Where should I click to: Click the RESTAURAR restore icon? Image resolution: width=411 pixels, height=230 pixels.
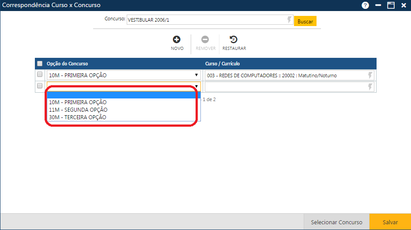pos(234,40)
